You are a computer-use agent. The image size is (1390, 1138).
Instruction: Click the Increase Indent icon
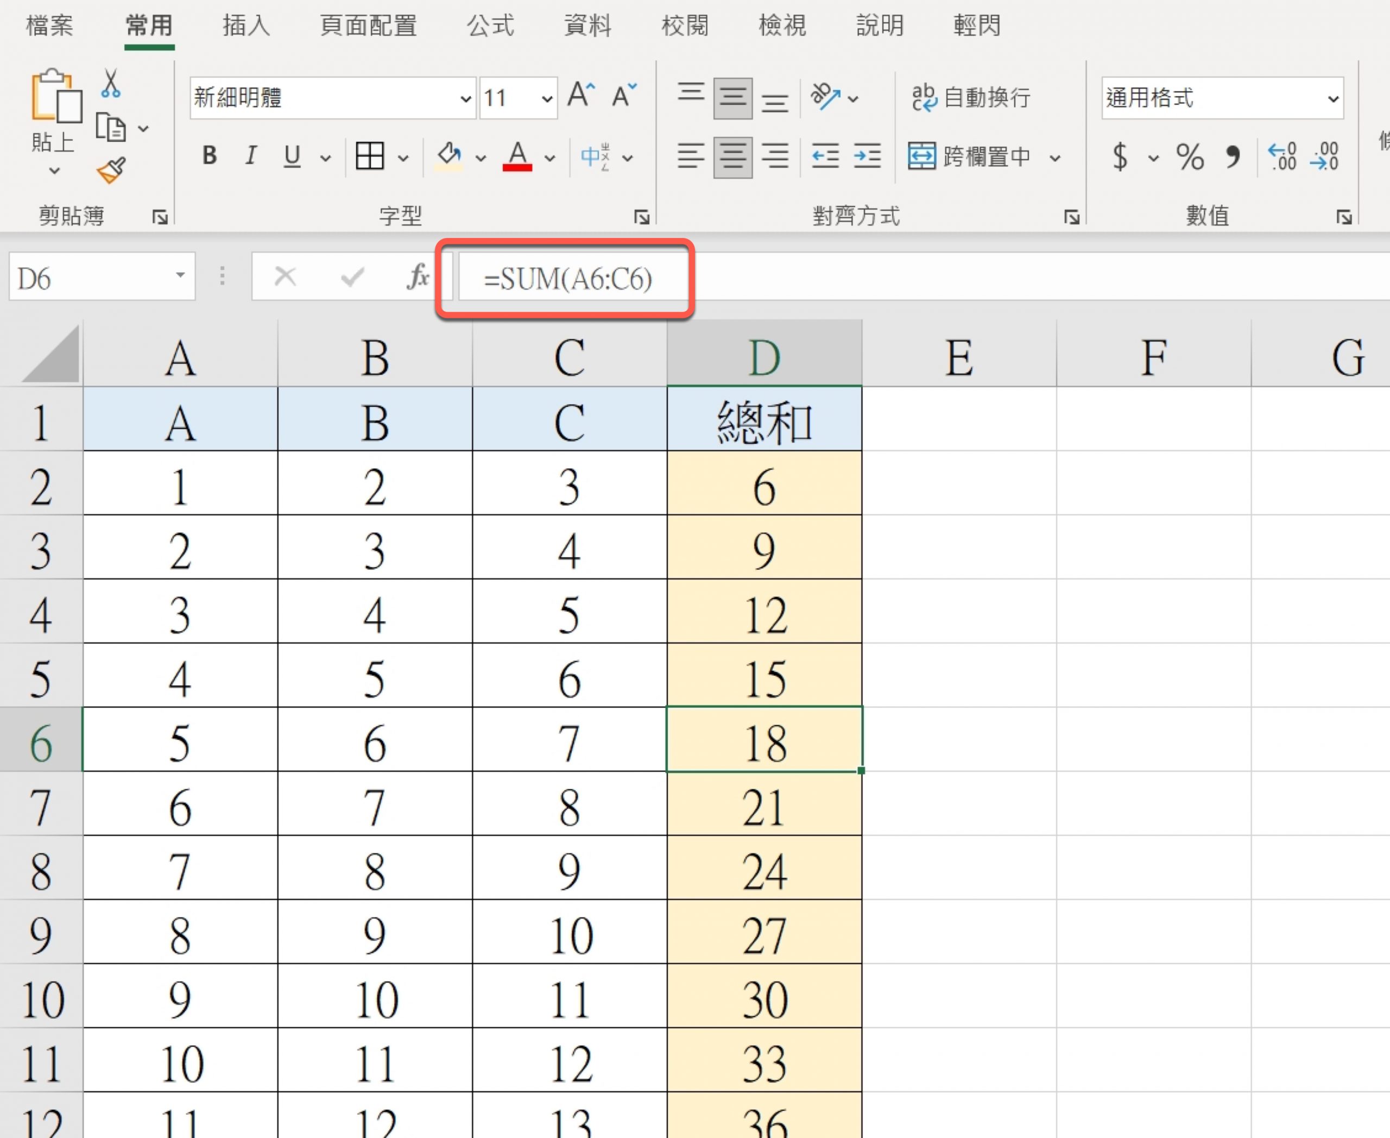pos(867,156)
